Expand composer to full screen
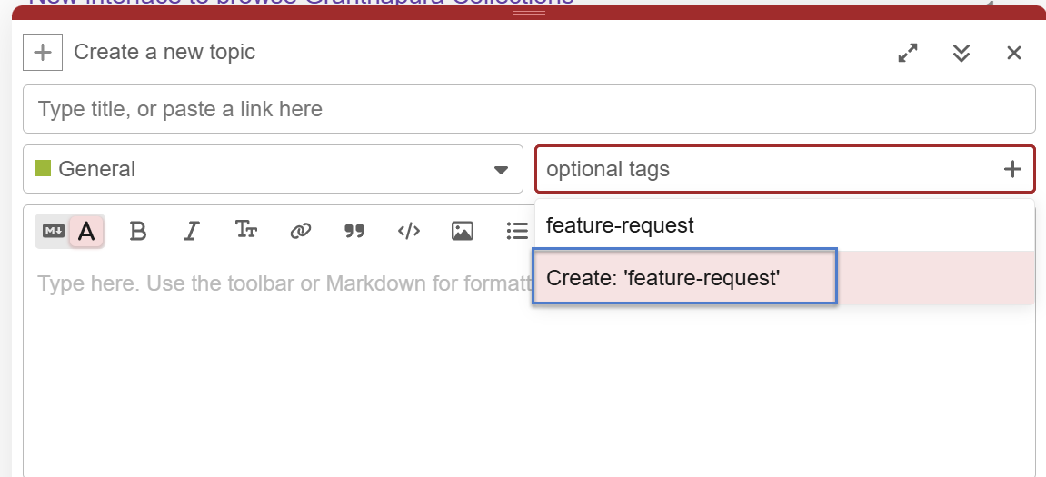 tap(907, 53)
